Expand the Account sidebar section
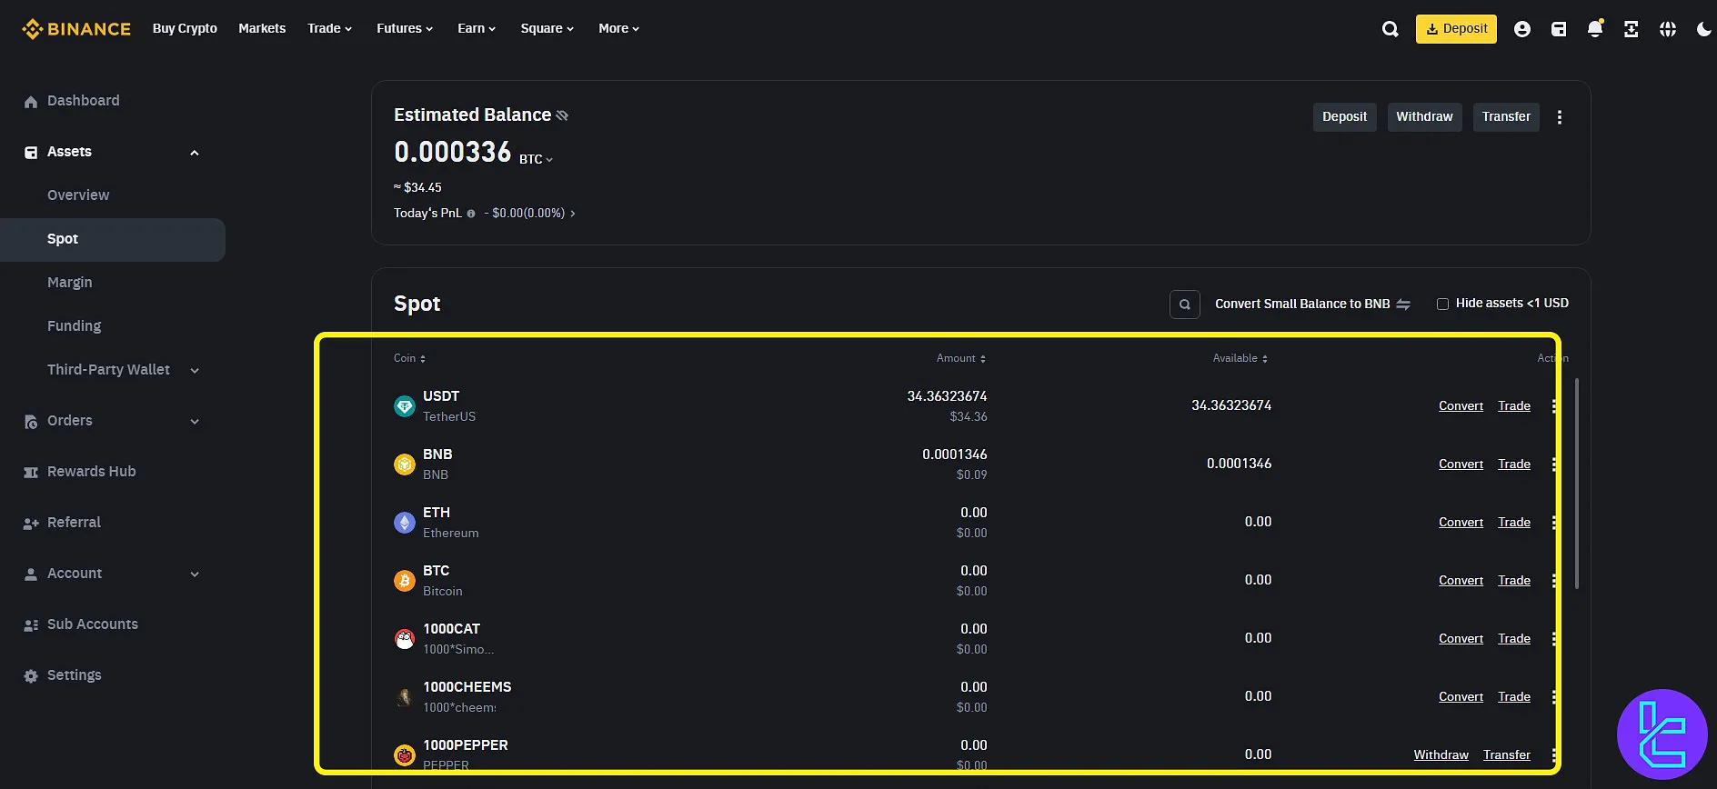The height and width of the screenshot is (789, 1717). click(195, 574)
